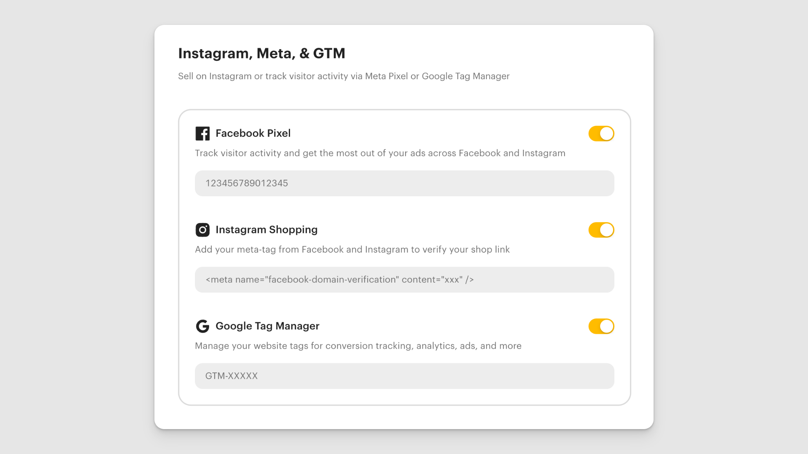Image resolution: width=808 pixels, height=454 pixels.
Task: Click the Google Tag Manager heading label
Action: (267, 326)
